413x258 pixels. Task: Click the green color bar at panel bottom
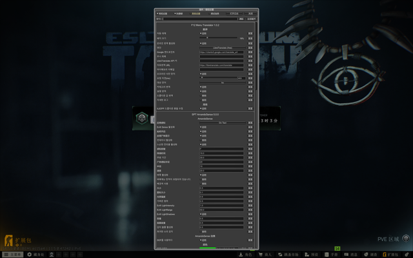tap(208, 248)
